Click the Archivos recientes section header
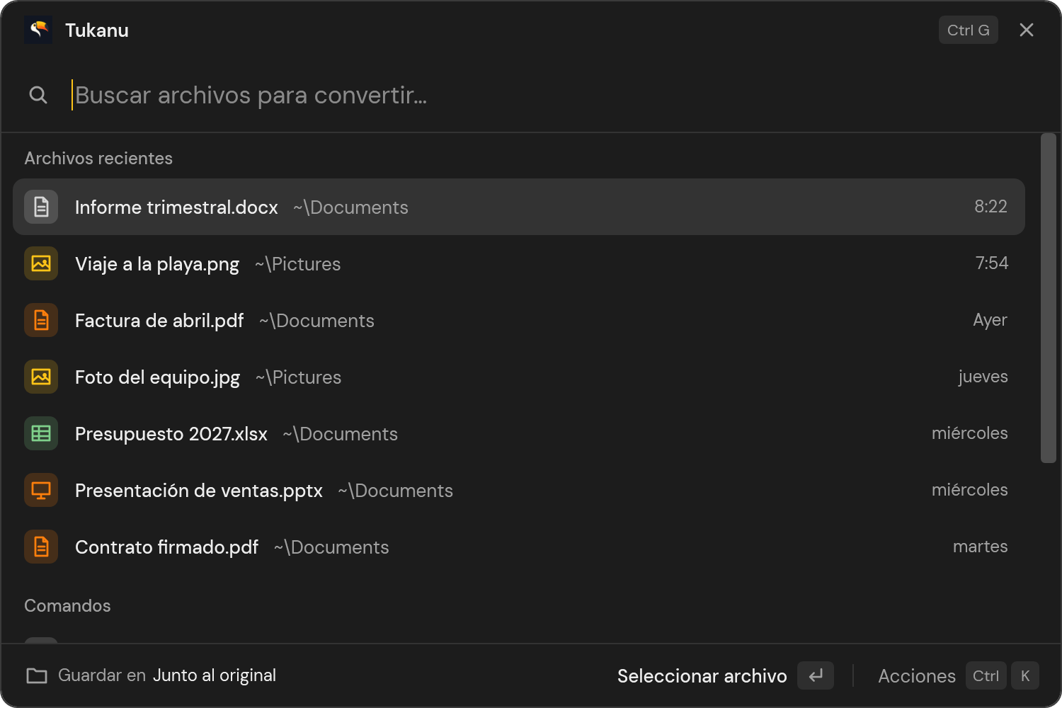Image resolution: width=1062 pixels, height=708 pixels. point(98,158)
